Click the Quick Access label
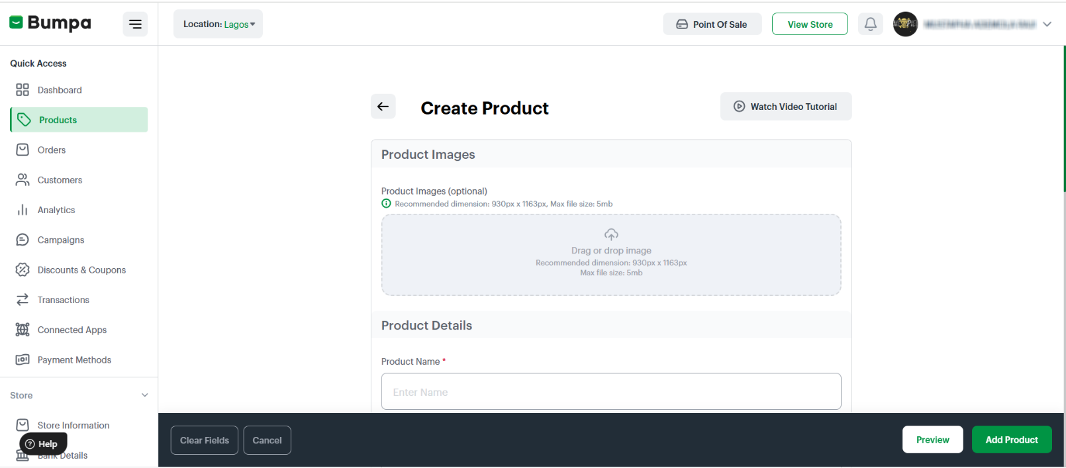This screenshot has width=1066, height=468. tap(38, 64)
